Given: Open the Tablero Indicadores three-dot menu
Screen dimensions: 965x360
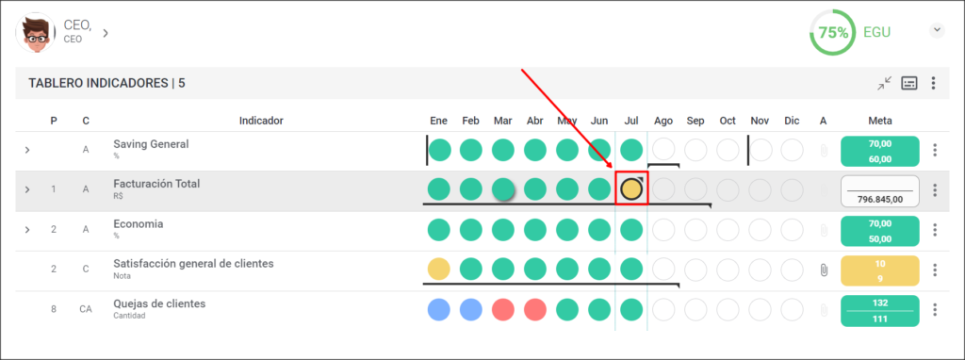Looking at the screenshot, I should tap(934, 83).
